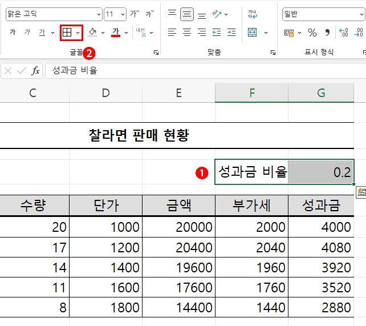The height and width of the screenshot is (326, 366).
Task: Select cell with value 2880
Action: (321, 307)
